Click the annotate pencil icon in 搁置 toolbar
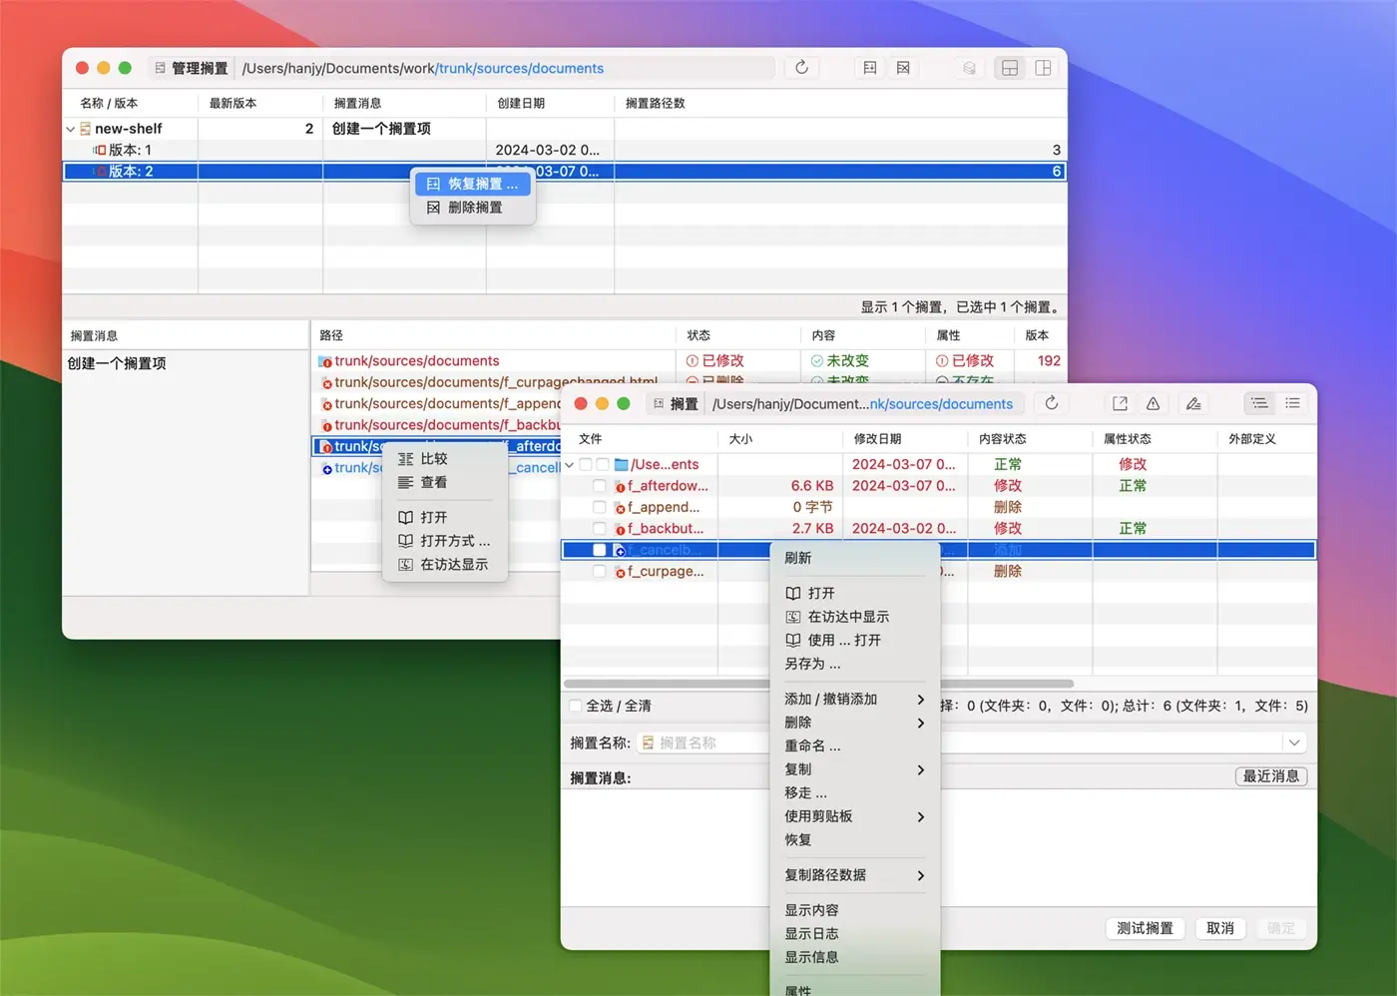This screenshot has width=1397, height=996. [1192, 403]
